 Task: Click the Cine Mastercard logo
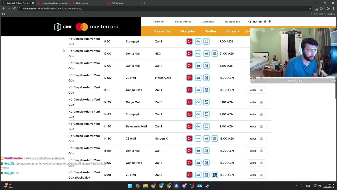(87, 27)
